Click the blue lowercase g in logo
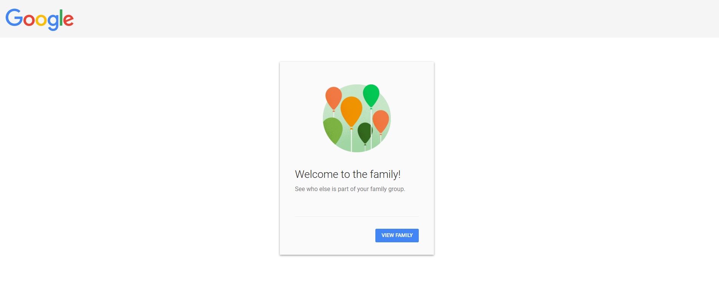Screen dimensions: 719x306 tap(53, 22)
